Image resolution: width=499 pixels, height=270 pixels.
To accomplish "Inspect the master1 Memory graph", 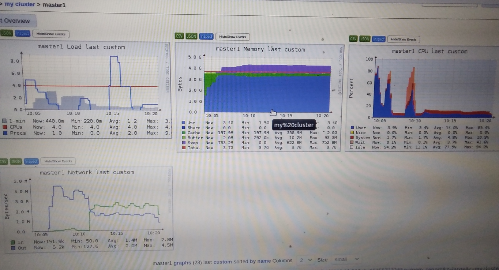I will [206, 37].
